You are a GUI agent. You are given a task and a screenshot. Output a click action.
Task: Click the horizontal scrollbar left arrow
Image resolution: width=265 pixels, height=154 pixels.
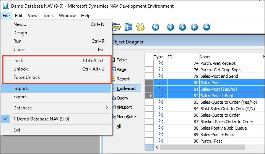tap(157, 147)
